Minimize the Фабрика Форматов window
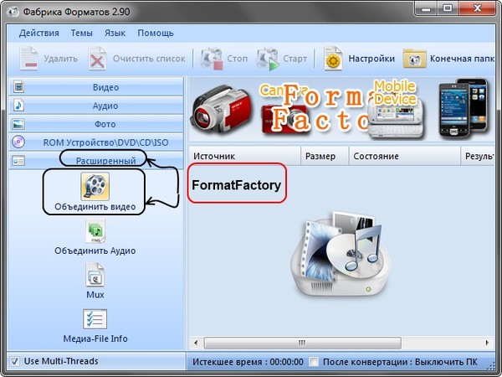Viewport: 502px width, 377px height. coord(426,9)
